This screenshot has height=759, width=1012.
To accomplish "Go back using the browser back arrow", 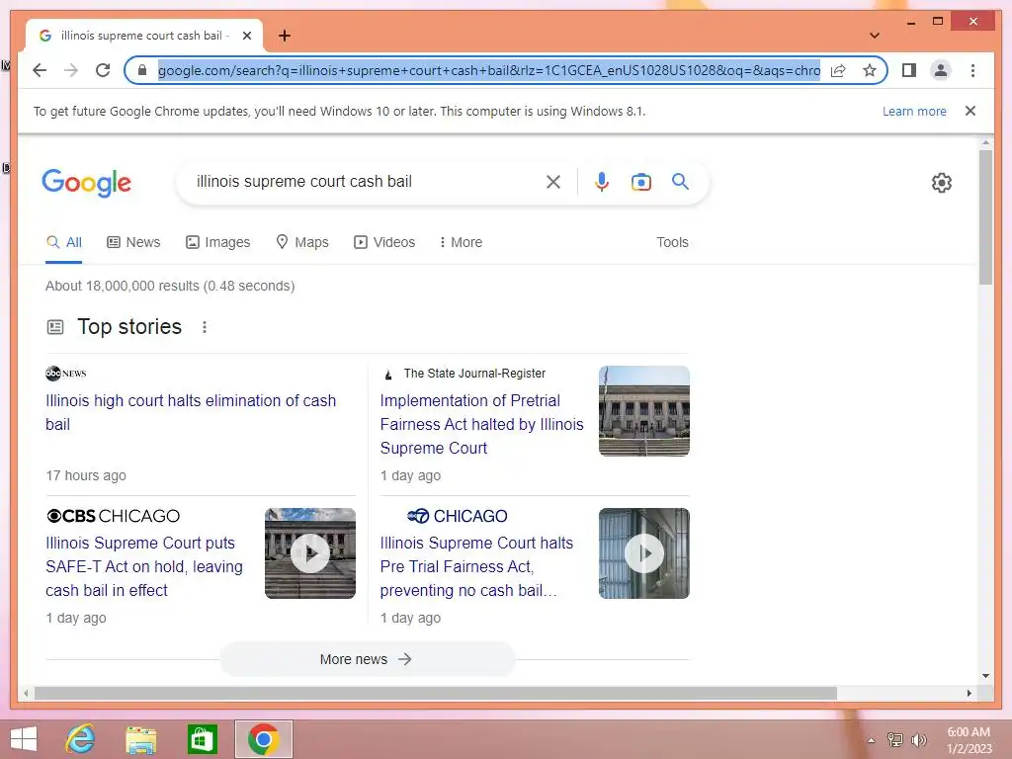I will [x=40, y=70].
